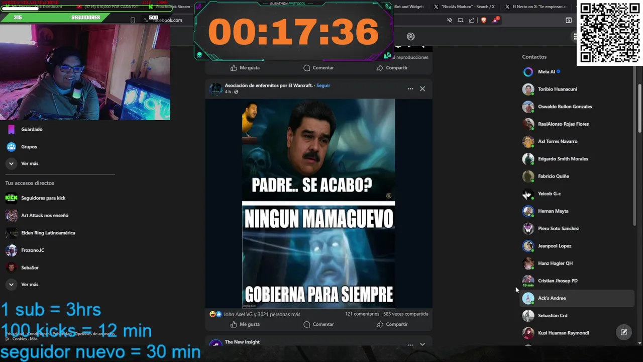Open three-dots menu on The New Insight post

coord(410,344)
